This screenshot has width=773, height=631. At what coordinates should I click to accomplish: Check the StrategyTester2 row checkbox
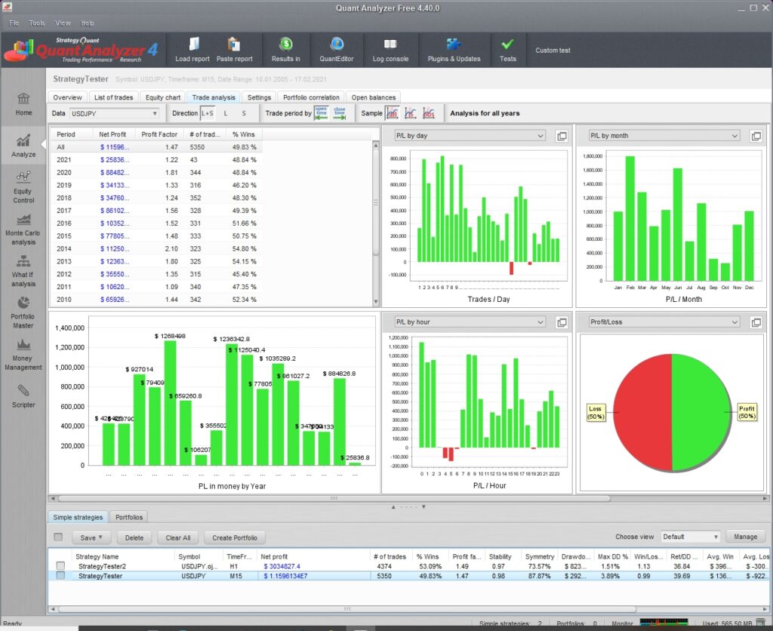click(x=60, y=566)
